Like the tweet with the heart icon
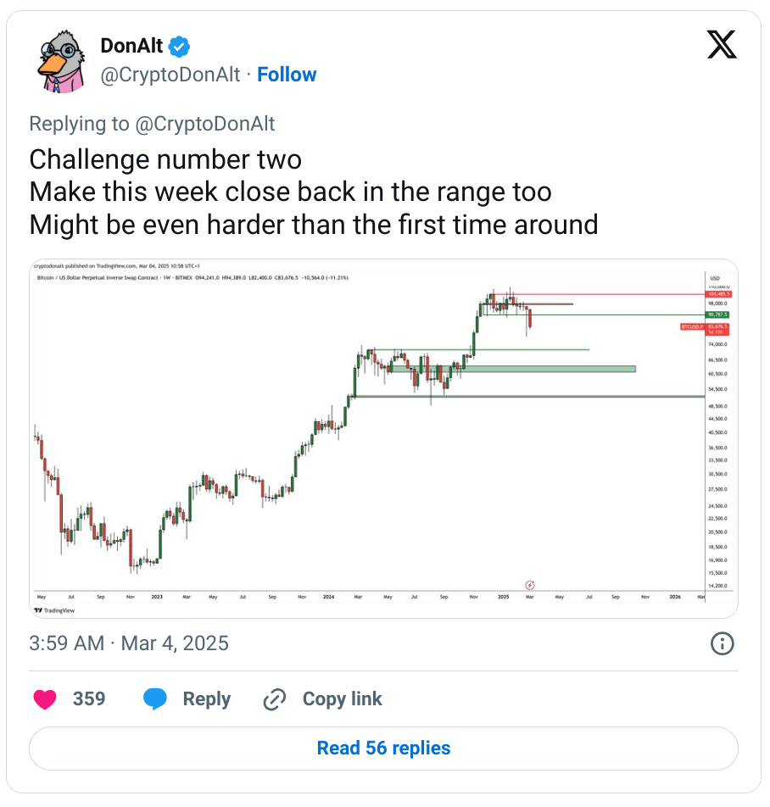 tap(45, 699)
